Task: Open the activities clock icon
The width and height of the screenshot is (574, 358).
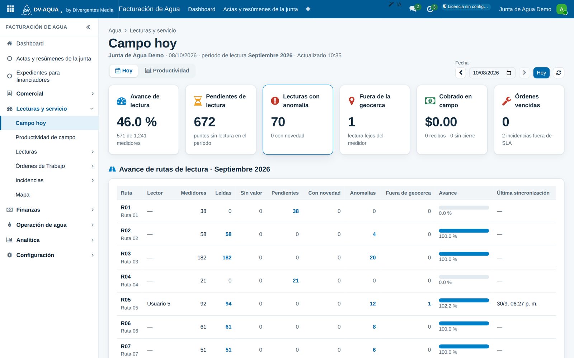Action: [x=430, y=9]
